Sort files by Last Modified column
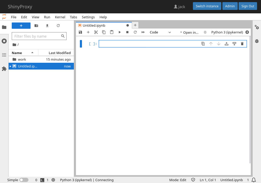Image resolution: width=261 pixels, height=183 pixels. click(x=56, y=53)
